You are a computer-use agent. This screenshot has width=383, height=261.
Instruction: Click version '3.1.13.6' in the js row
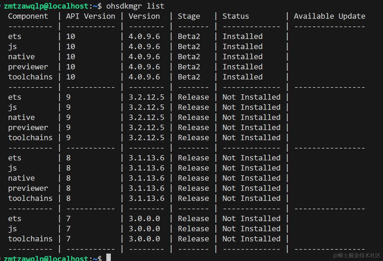(x=147, y=168)
